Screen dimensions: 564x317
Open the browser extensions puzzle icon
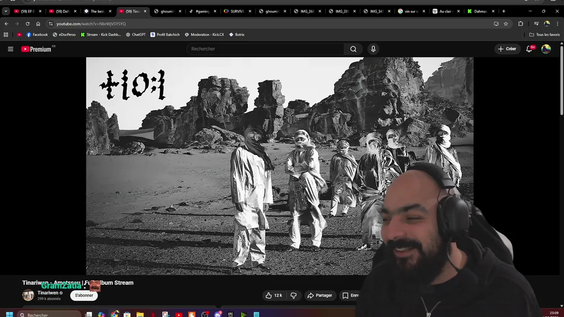coord(520,24)
